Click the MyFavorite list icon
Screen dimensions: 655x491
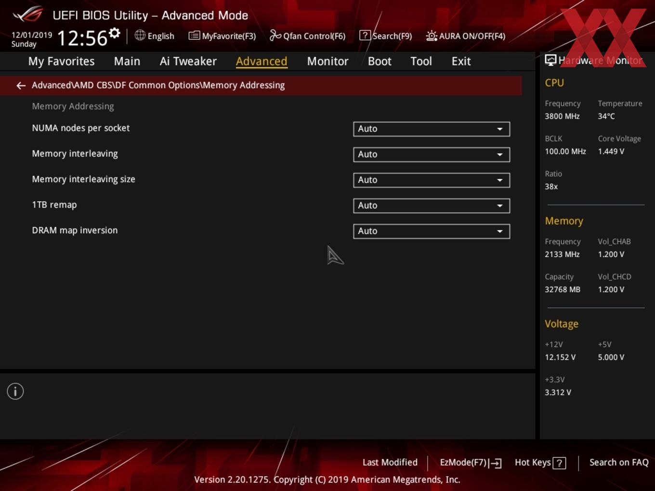click(194, 36)
